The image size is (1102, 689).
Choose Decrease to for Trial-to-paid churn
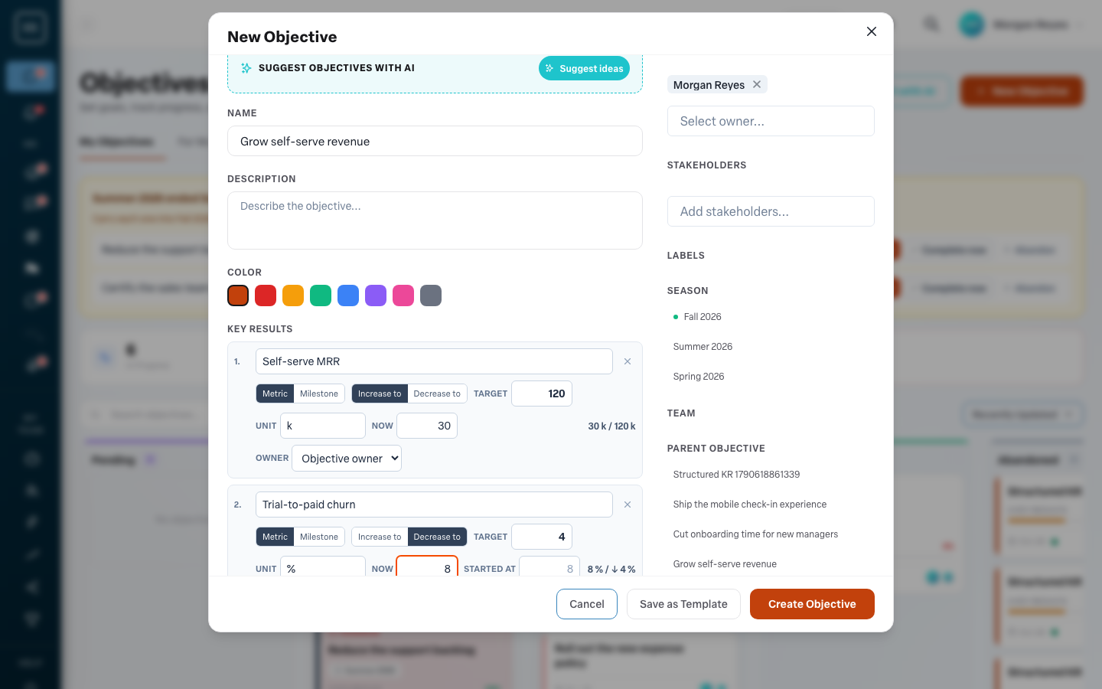(x=437, y=537)
